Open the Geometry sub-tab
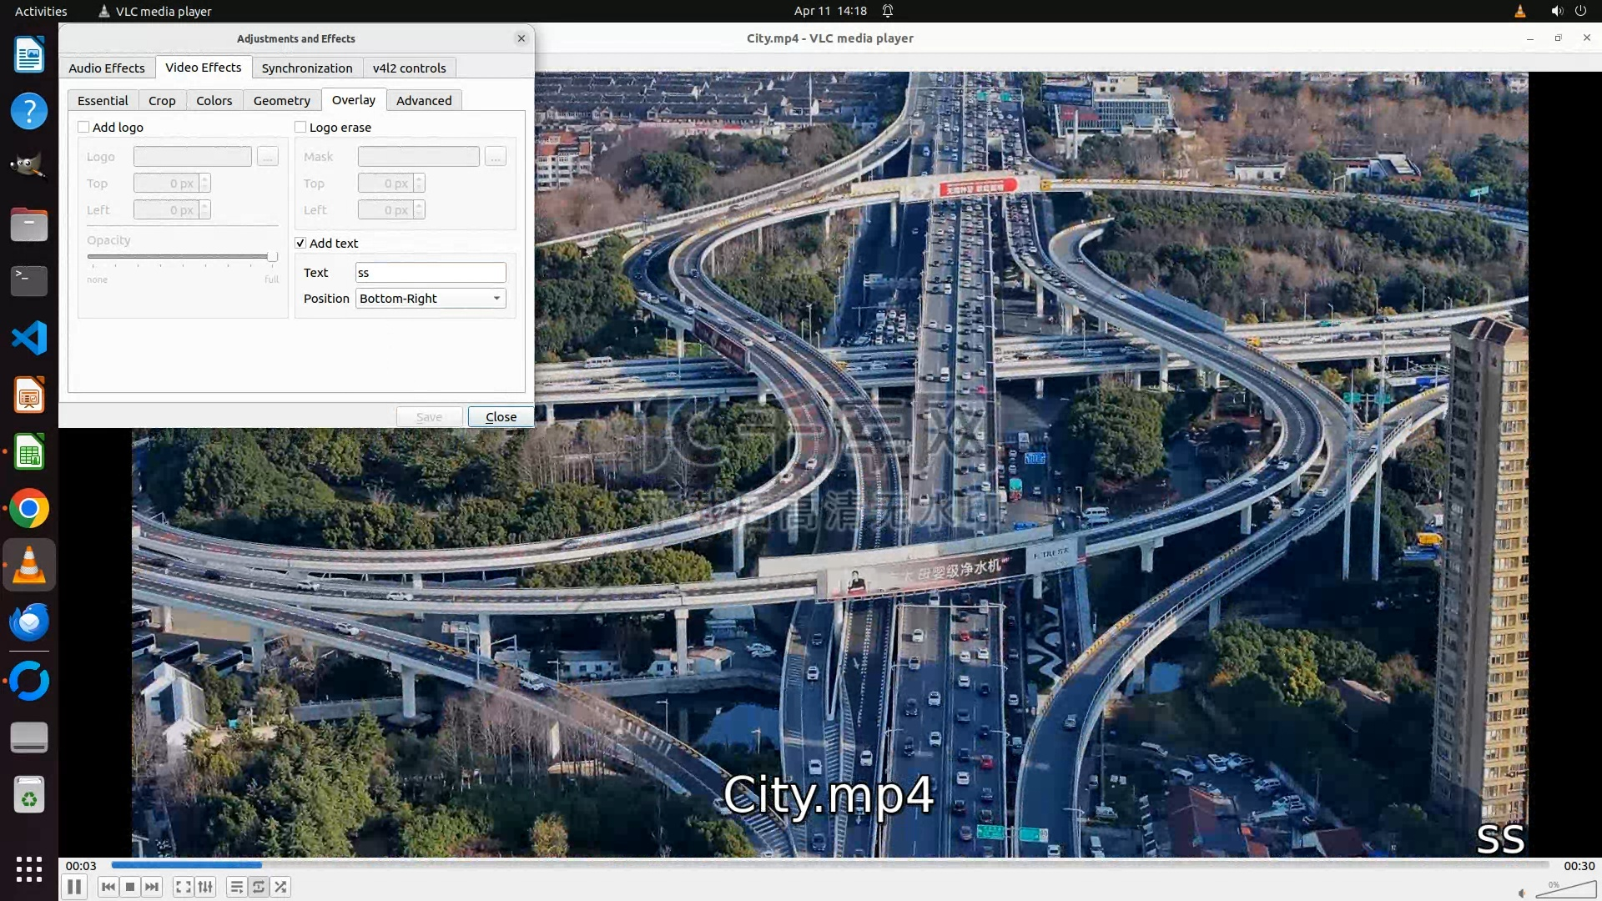 point(281,100)
